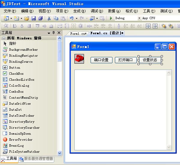180x165 pixels.
Task: Open the 工具(T) menu
Action: pyautogui.click(x=149, y=11)
